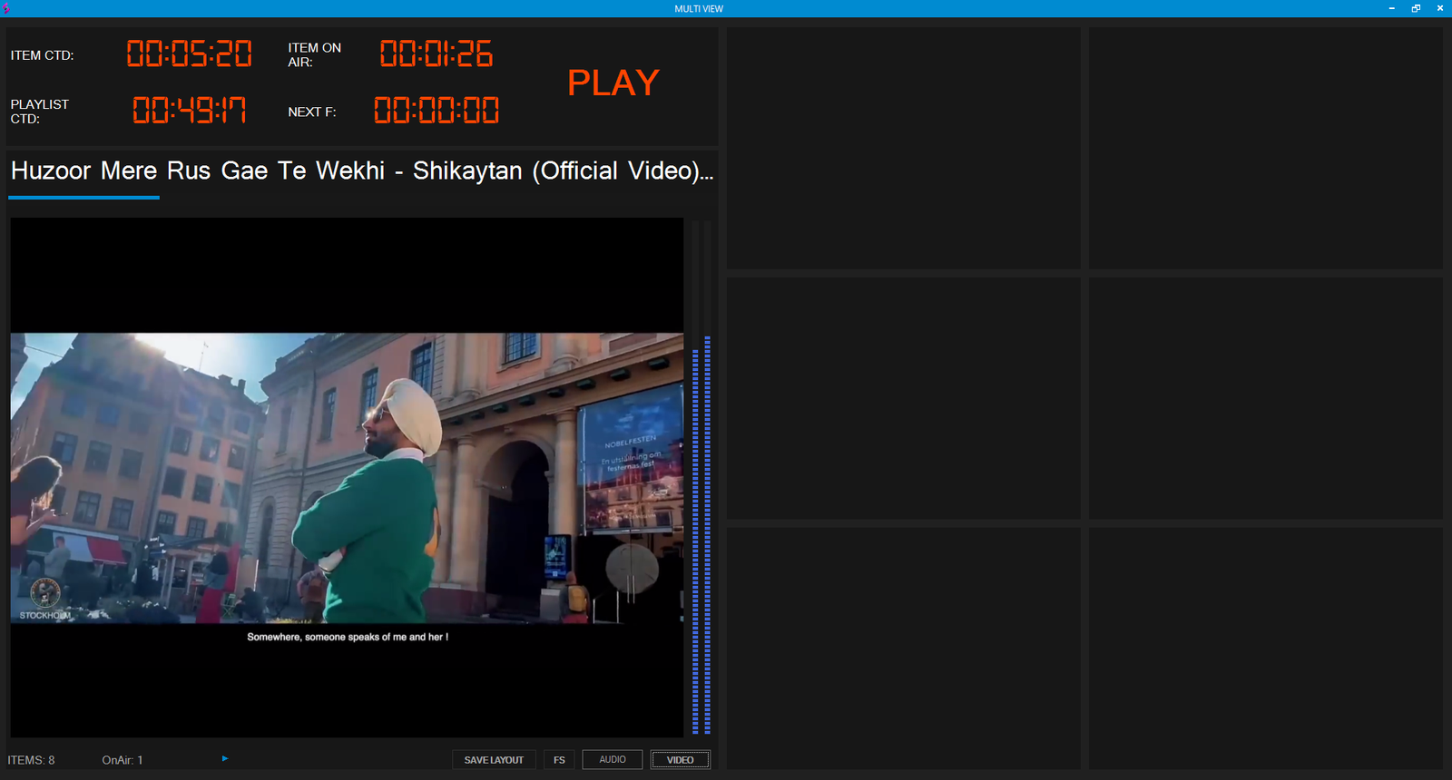Click the audio level meter bars

point(701,535)
